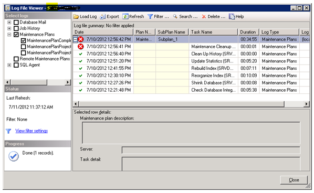The width and height of the screenshot is (314, 193).
Task: Expand the SQL Agent tree node
Action: (x=9, y=65)
